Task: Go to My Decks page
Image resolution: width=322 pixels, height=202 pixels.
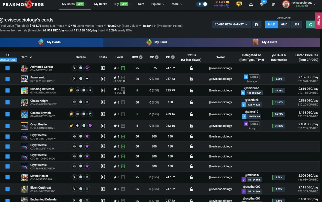Action: pos(101,4)
